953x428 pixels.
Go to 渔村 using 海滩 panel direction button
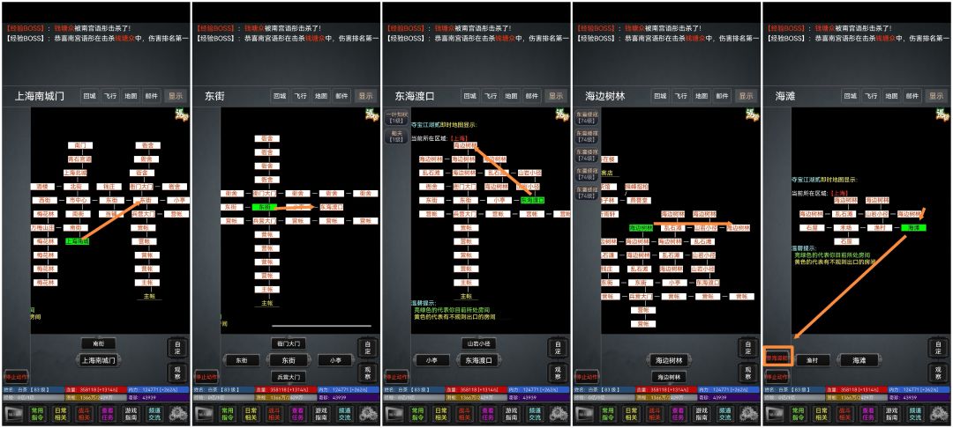(813, 360)
